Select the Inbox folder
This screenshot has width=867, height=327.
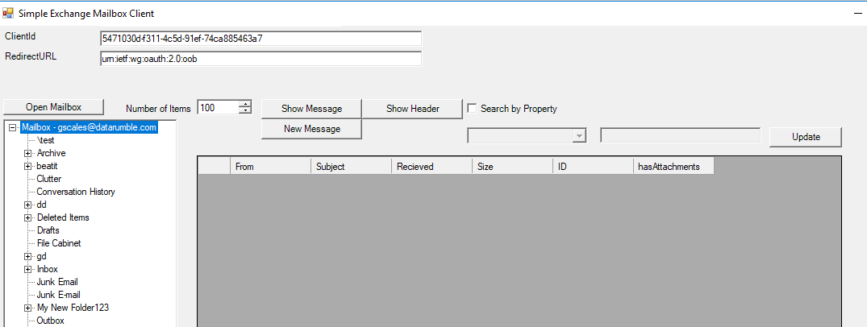point(47,269)
